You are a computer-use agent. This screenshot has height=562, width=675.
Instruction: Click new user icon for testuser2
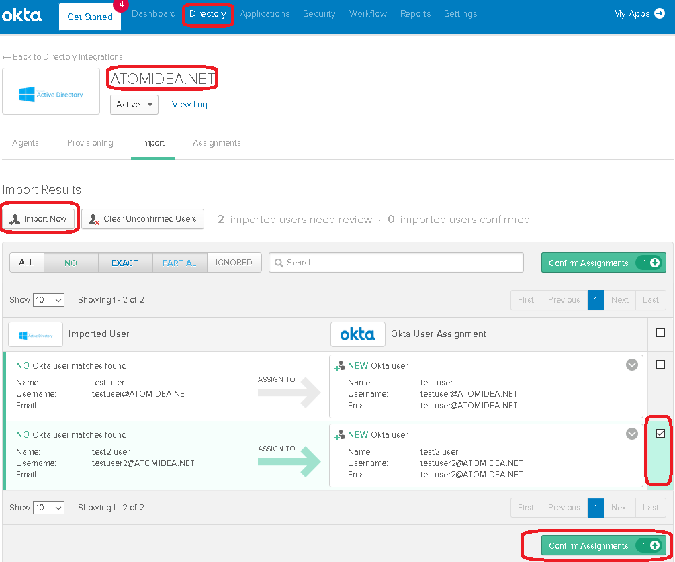[340, 435]
